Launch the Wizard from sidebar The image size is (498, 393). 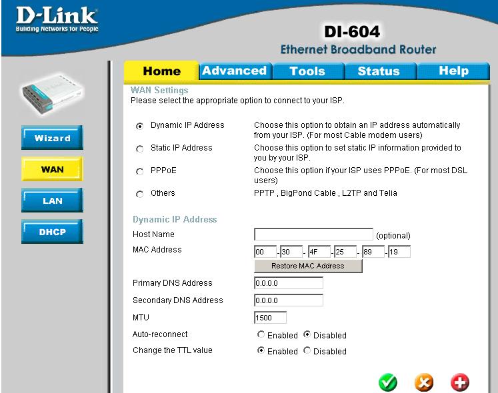click(x=53, y=137)
